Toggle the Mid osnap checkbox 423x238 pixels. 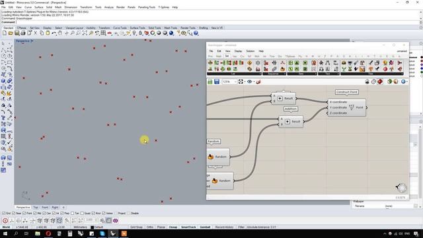click(x=35, y=214)
